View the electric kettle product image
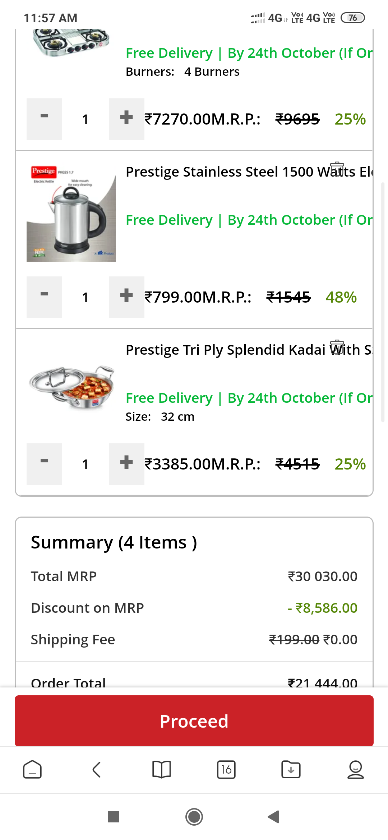Viewport: 388px width, 840px height. click(x=71, y=213)
